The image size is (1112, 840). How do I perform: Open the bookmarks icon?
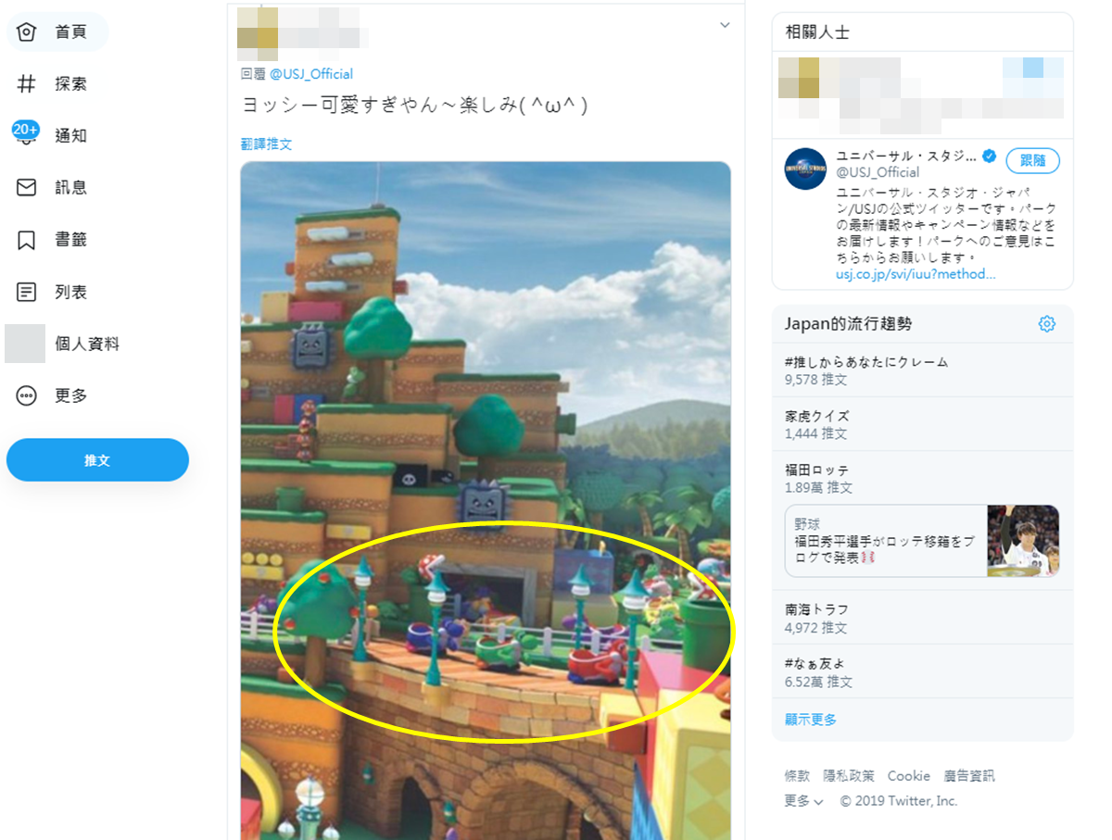pos(27,240)
